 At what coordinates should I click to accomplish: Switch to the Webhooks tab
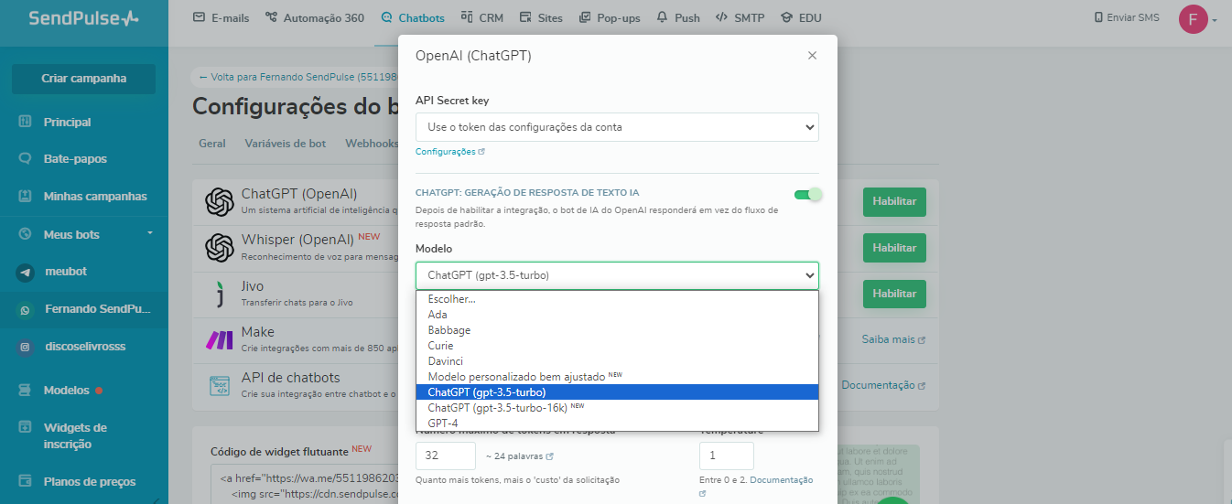click(x=372, y=144)
